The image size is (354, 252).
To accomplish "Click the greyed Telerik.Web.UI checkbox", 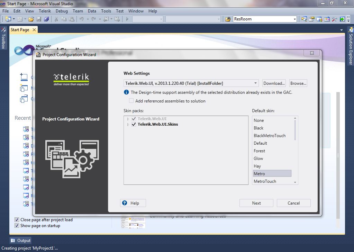I will click(x=134, y=119).
